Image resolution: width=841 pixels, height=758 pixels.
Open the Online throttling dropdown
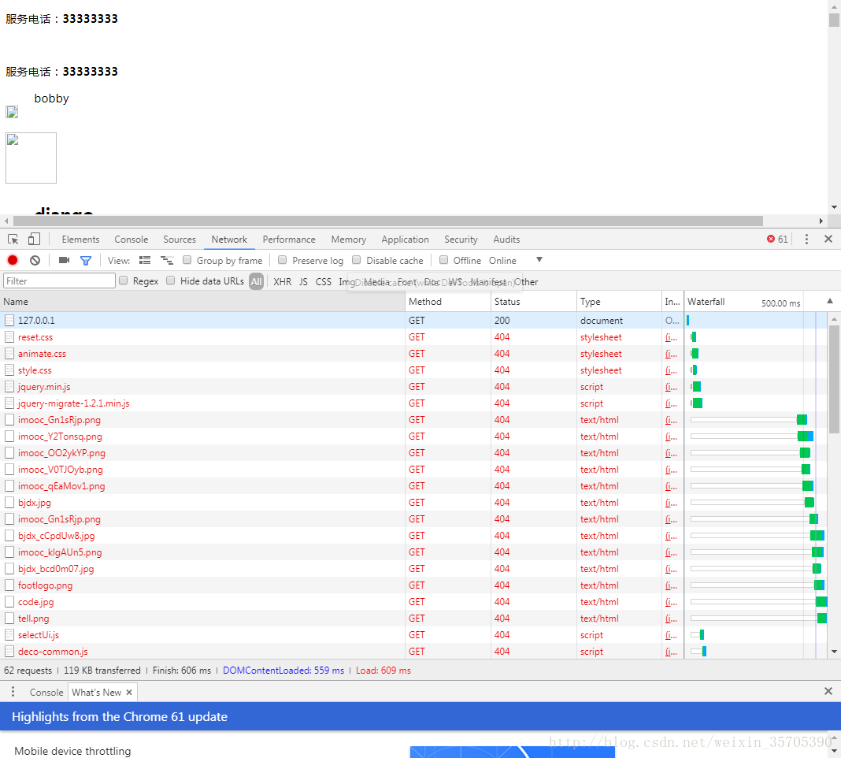[515, 260]
